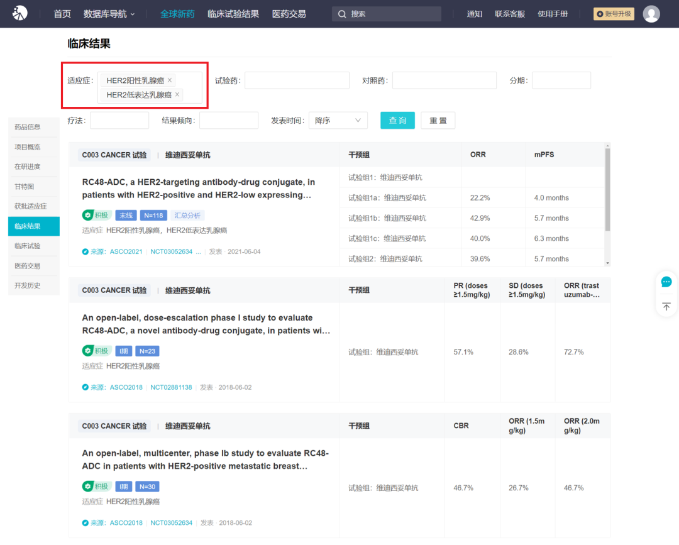
Task: Open the NCT02881138 trial link
Action: pyautogui.click(x=171, y=387)
